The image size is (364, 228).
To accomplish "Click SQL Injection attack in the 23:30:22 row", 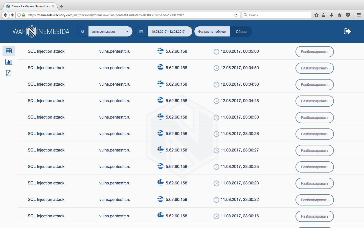I will 46,199.
